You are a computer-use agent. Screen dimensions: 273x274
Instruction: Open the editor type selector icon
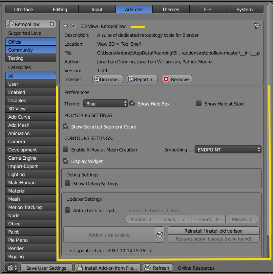click(12, 268)
